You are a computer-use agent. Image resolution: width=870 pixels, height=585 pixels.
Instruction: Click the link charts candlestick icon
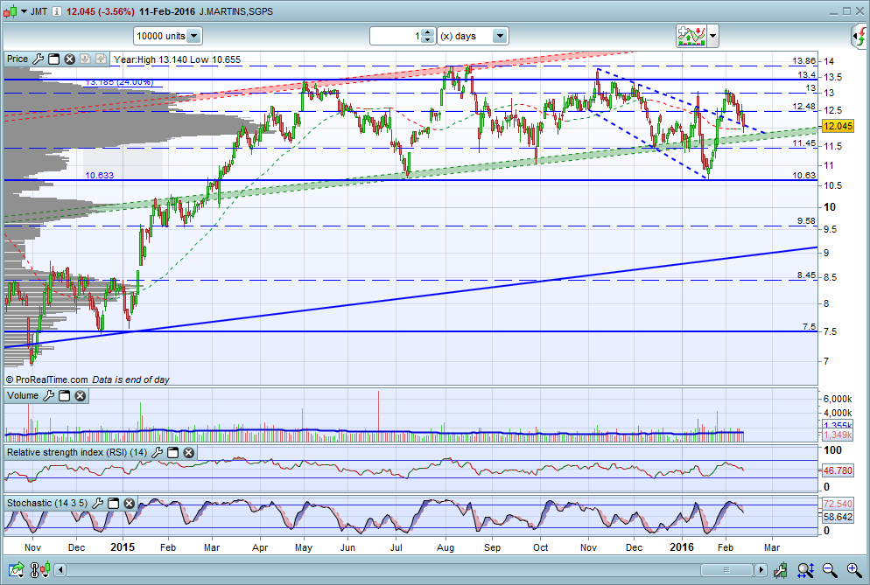[x=40, y=569]
